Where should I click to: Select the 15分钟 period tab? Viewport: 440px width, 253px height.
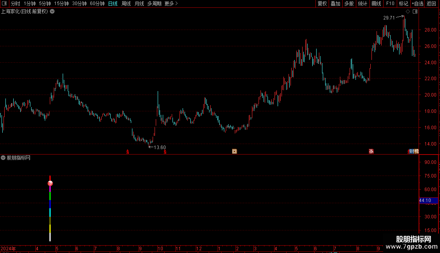[62, 4]
